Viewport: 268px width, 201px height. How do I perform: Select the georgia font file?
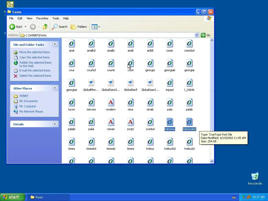[150, 65]
